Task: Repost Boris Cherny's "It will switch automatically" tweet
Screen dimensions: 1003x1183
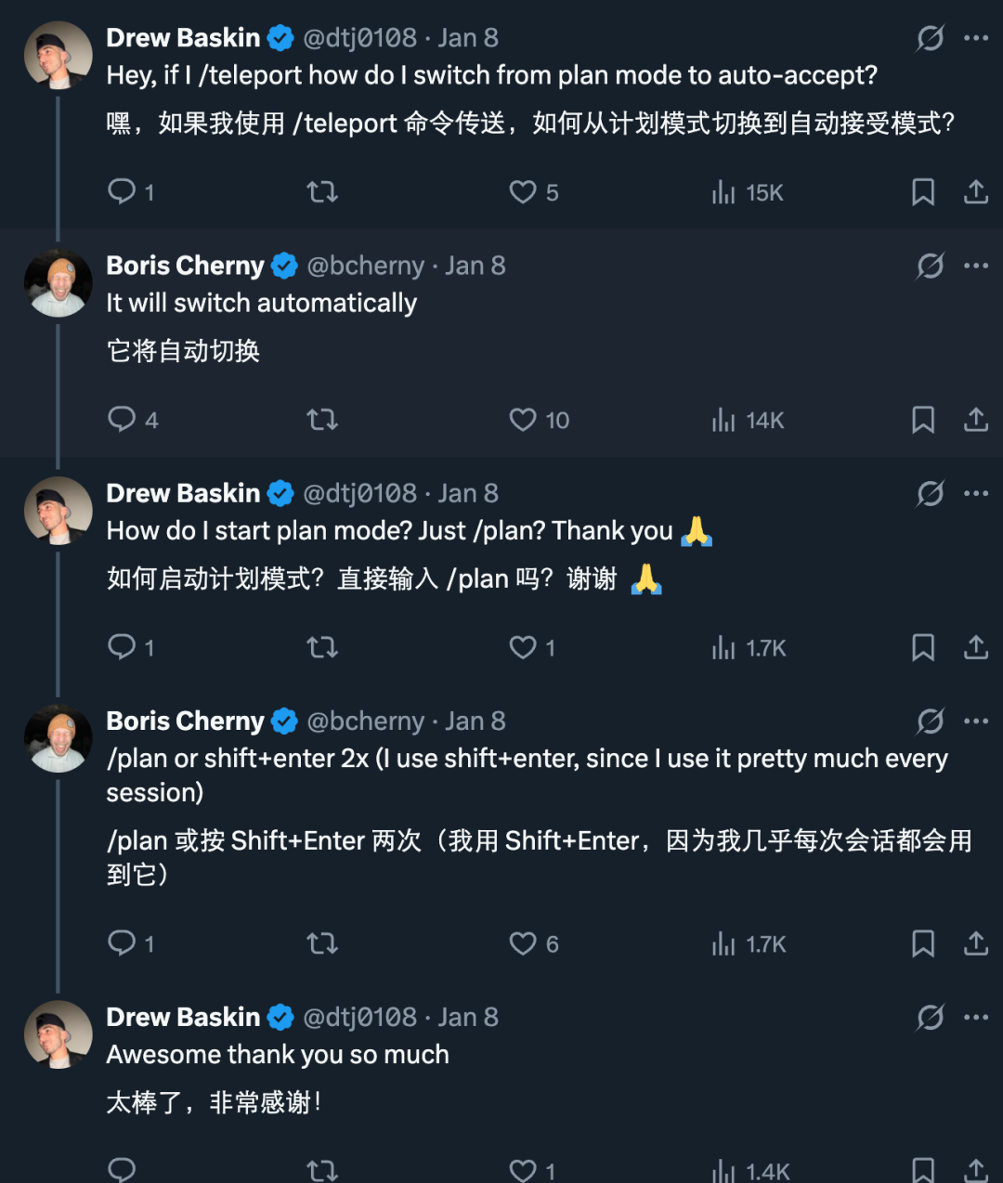Action: tap(322, 420)
